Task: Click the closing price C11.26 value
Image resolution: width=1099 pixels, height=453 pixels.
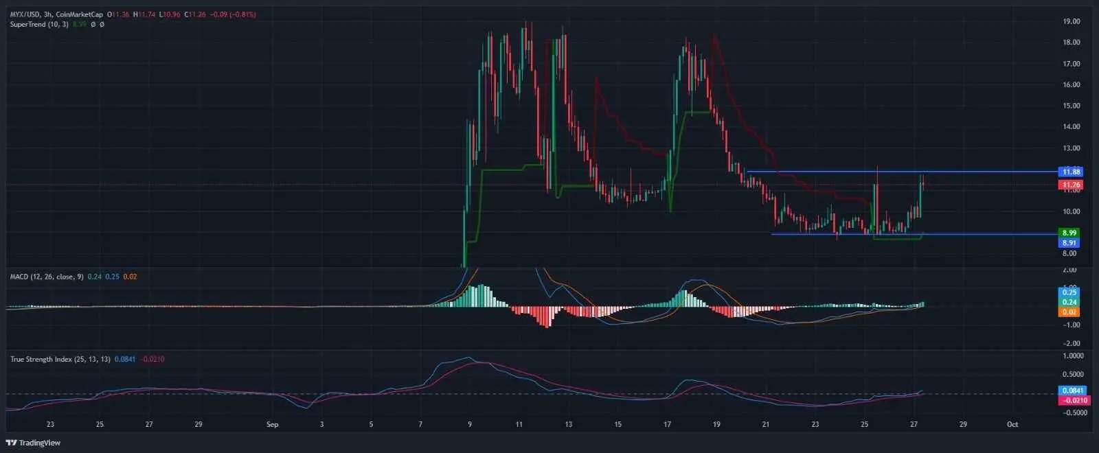Action: [195, 14]
